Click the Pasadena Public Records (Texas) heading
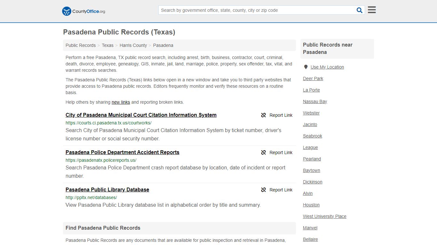 [119, 32]
